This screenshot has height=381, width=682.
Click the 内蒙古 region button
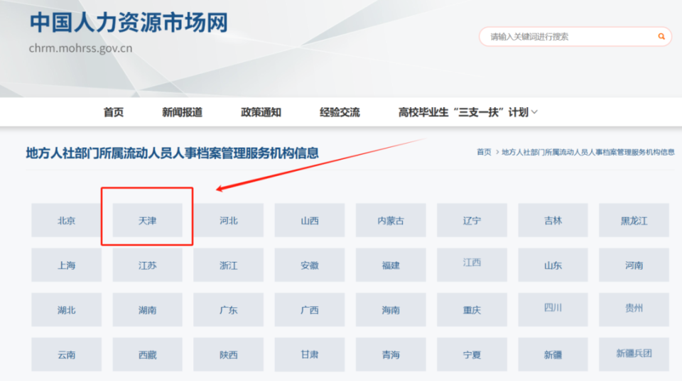391,220
